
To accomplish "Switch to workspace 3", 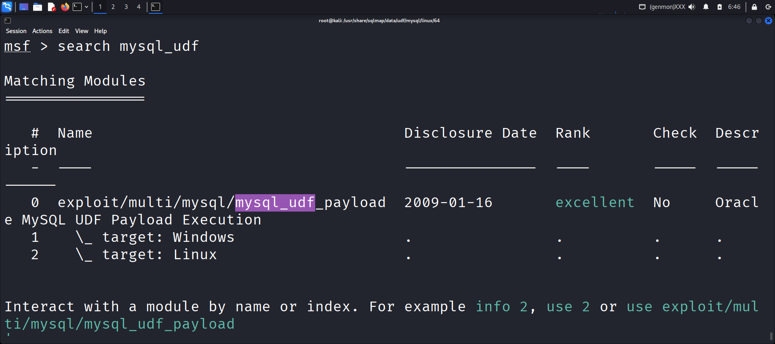I will pos(126,7).
